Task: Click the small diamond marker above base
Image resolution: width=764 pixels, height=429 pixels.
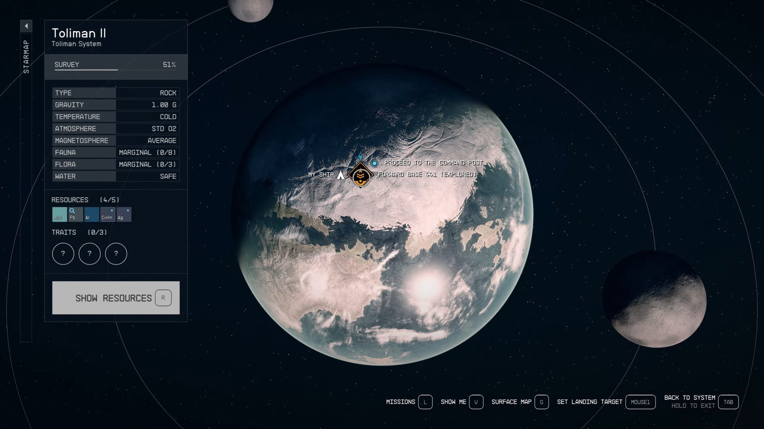Action: point(361,157)
